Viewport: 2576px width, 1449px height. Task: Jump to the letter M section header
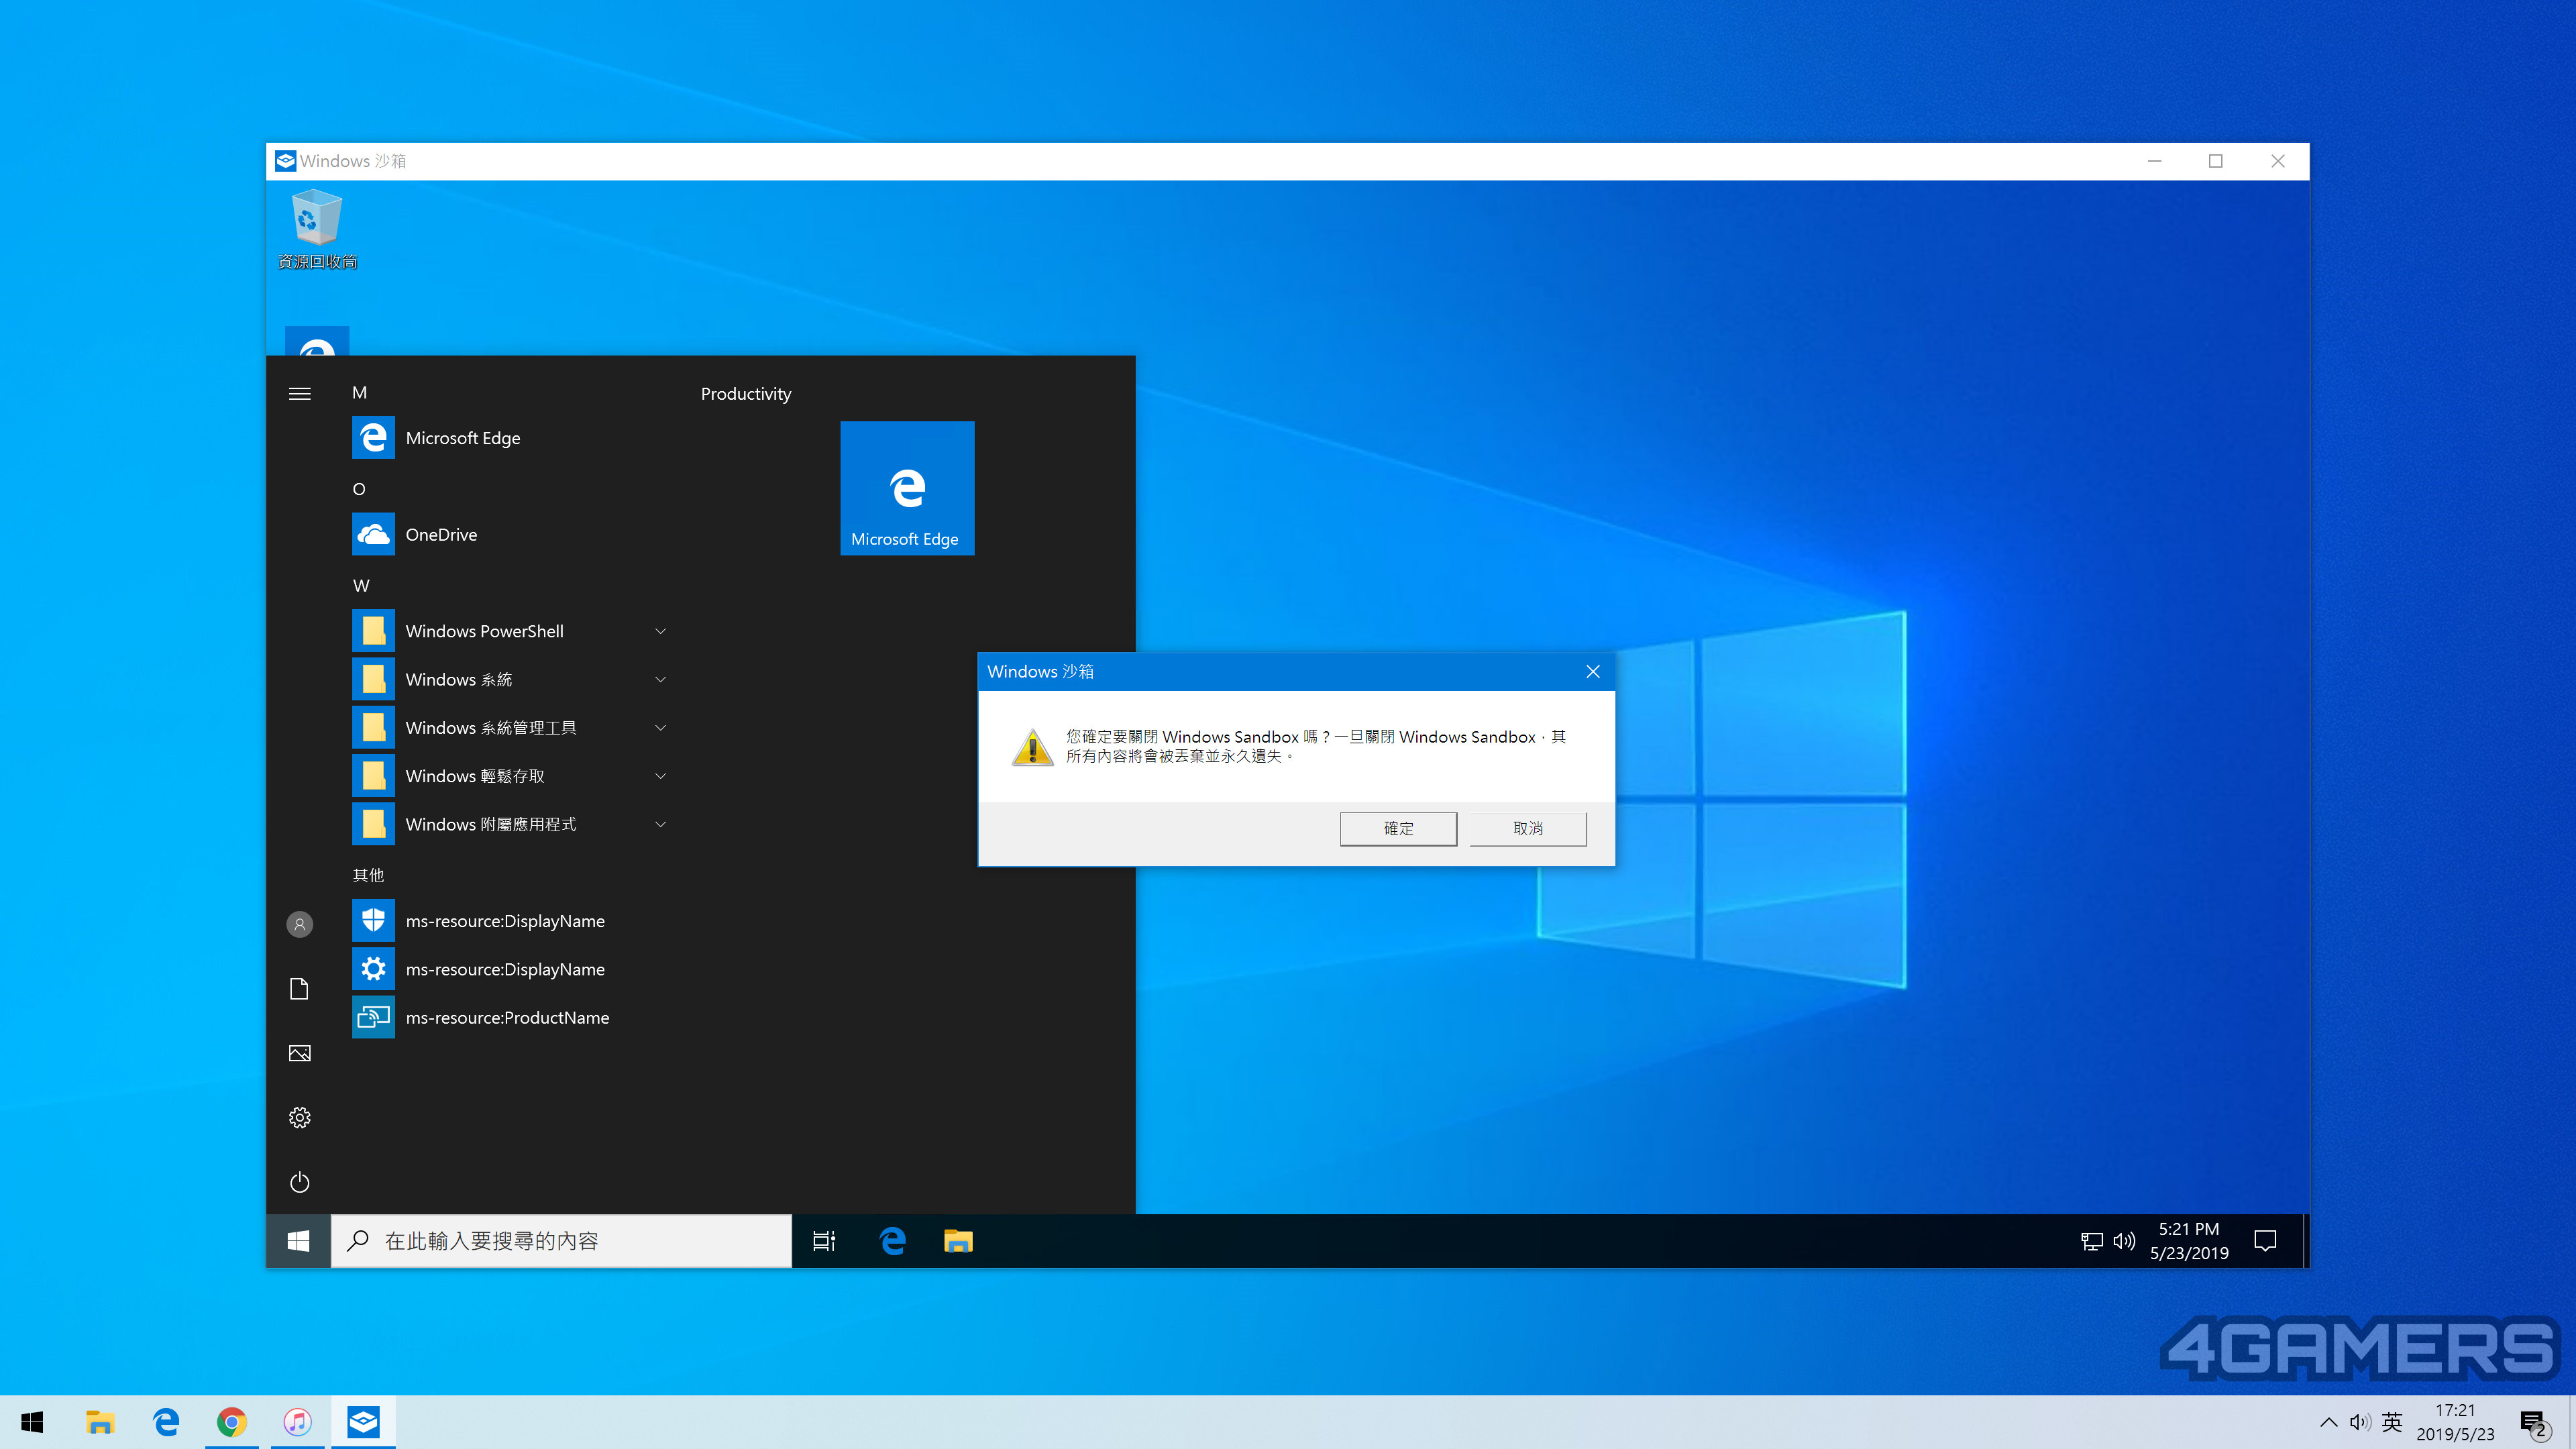360,393
